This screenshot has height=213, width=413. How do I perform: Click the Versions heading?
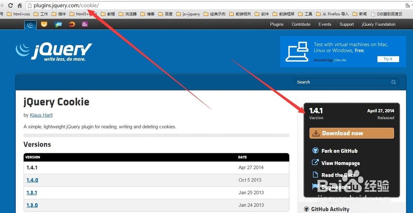[x=37, y=145]
